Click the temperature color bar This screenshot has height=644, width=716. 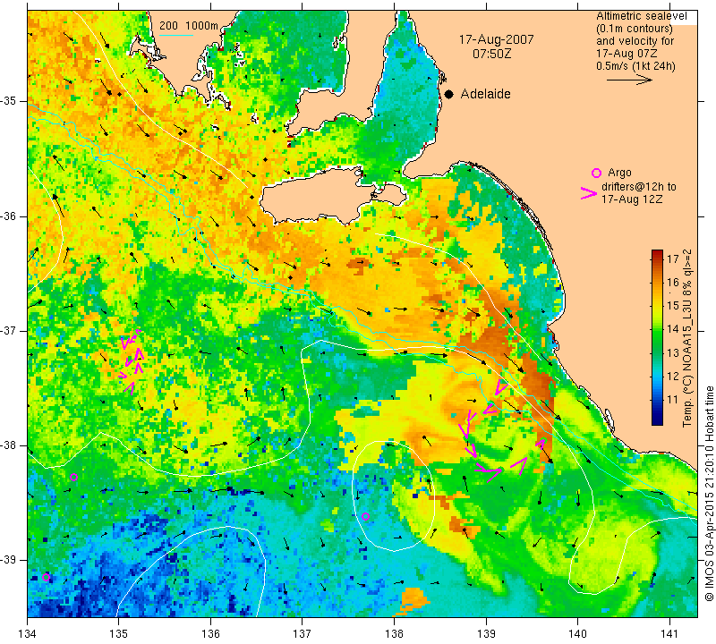[657, 337]
